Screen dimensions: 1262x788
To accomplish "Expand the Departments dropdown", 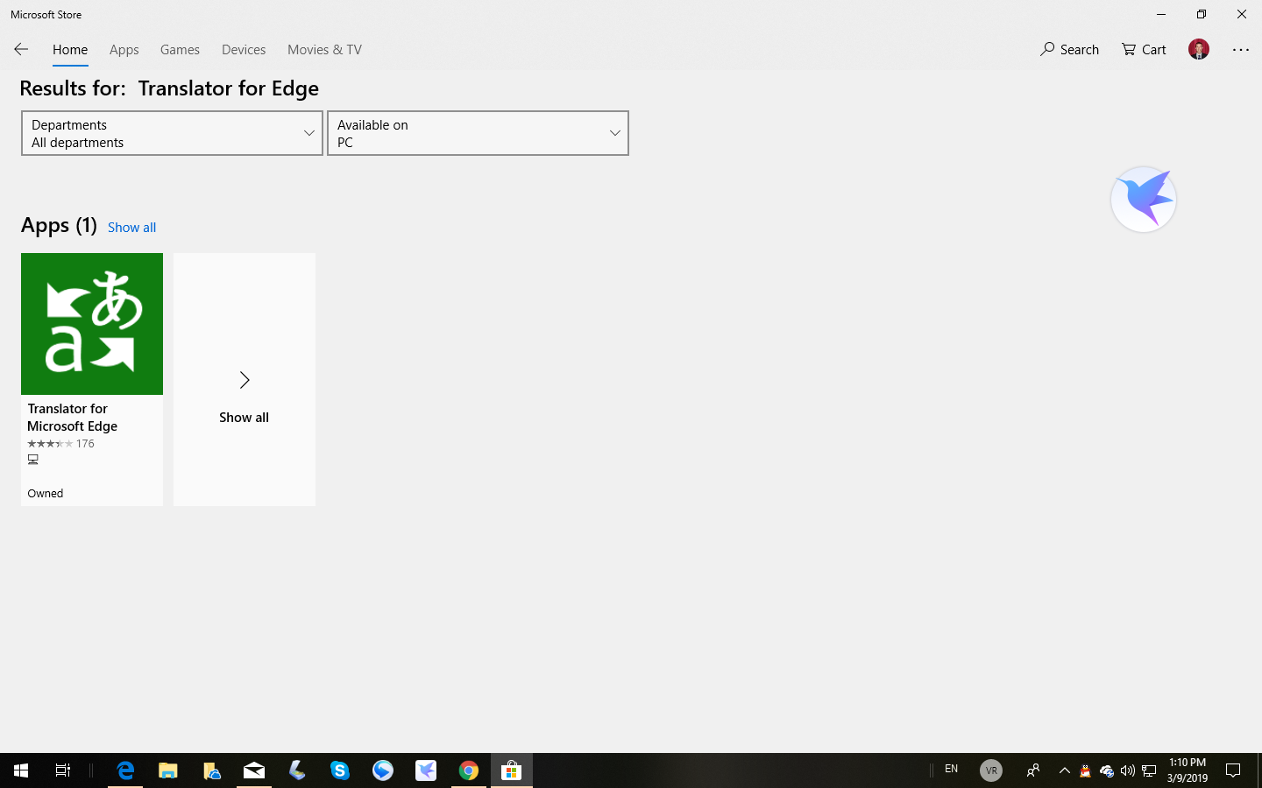I will pos(172,133).
